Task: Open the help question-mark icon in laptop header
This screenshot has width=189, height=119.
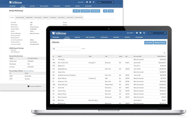Action: pyautogui.click(x=140, y=33)
